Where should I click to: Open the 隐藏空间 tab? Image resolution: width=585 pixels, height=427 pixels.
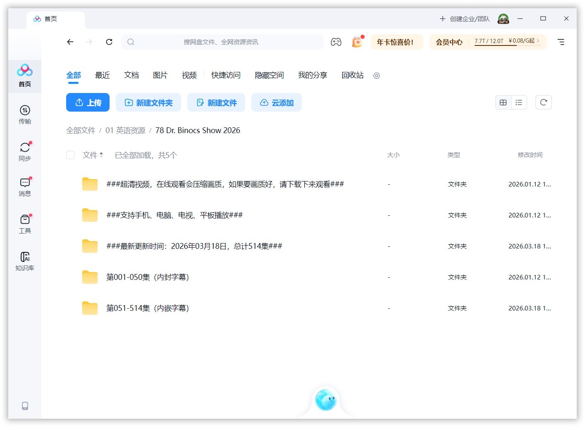click(269, 75)
